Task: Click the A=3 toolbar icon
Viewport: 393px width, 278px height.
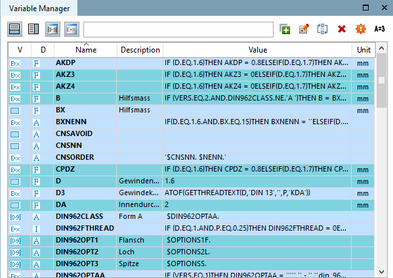Action: point(379,29)
